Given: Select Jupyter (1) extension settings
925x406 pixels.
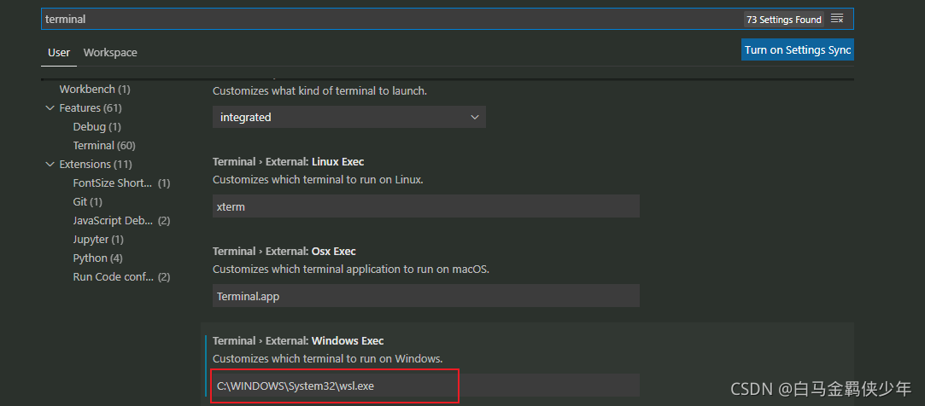Looking at the screenshot, I should (x=98, y=240).
